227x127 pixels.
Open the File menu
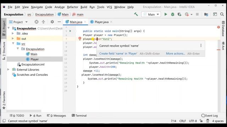click(10, 7)
